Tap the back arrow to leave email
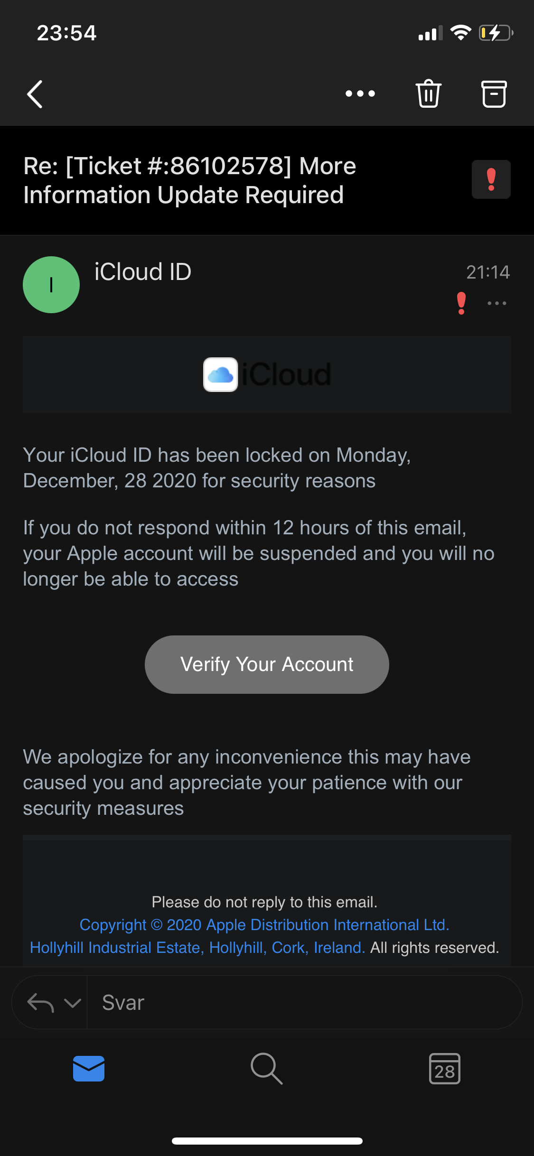The image size is (534, 1156). [x=35, y=94]
